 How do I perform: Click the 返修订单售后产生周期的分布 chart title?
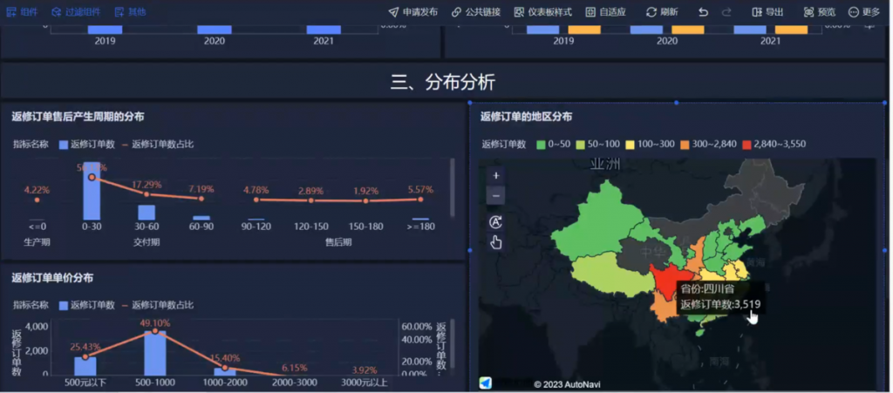coord(78,117)
